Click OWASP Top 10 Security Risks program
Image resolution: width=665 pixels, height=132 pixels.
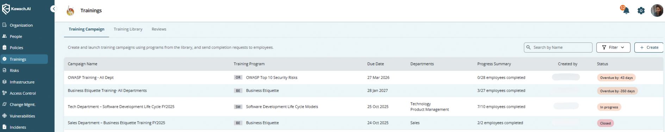point(272,78)
